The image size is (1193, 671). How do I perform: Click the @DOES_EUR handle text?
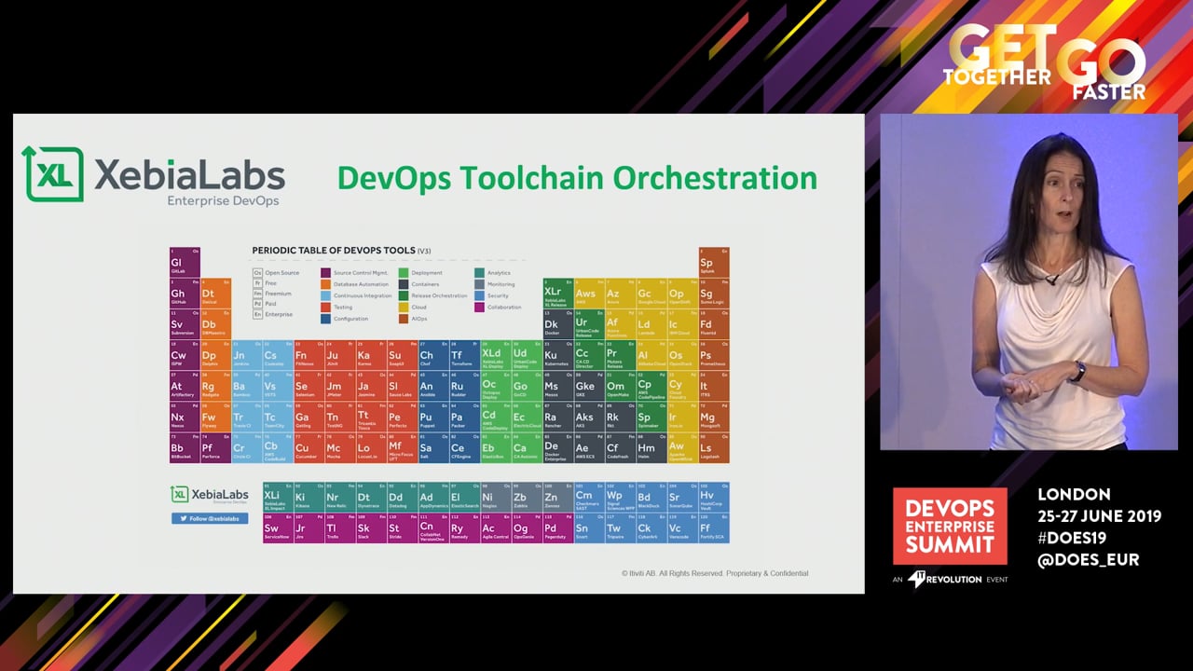tap(1089, 560)
